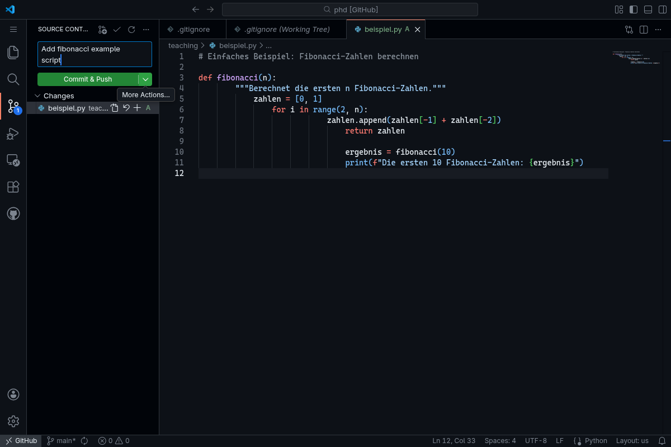Click the phd [GitHub] command center search
Screen dimensions: 671x447
350,9
